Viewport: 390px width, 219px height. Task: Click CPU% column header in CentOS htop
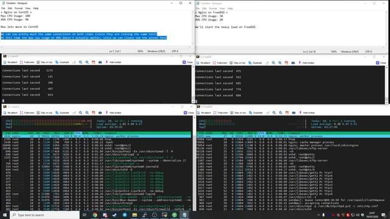(77, 133)
